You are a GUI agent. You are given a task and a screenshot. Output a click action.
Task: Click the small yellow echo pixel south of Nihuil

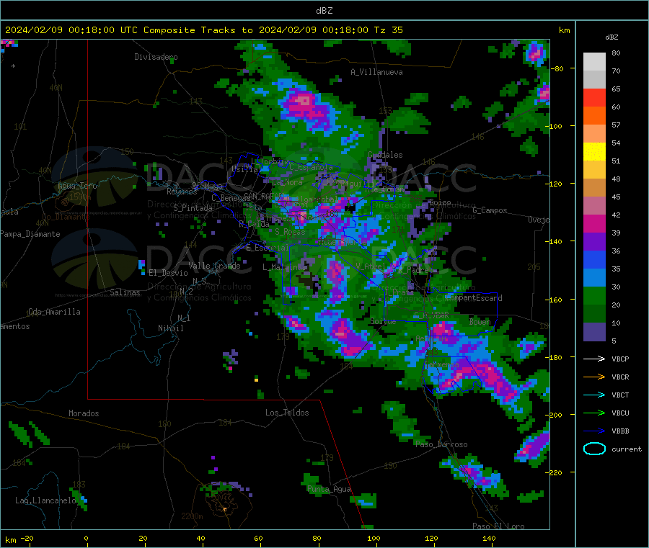(x=256, y=379)
